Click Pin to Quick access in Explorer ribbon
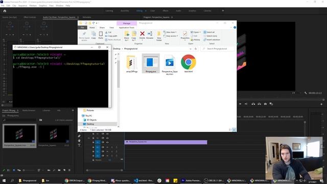This screenshot has height=184, width=327. (x=84, y=36)
